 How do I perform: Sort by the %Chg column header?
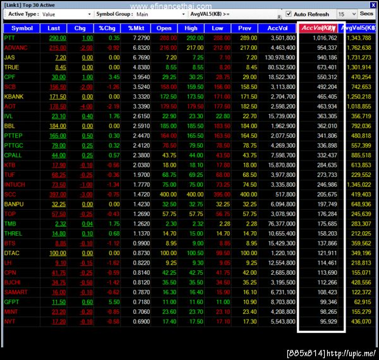click(107, 28)
